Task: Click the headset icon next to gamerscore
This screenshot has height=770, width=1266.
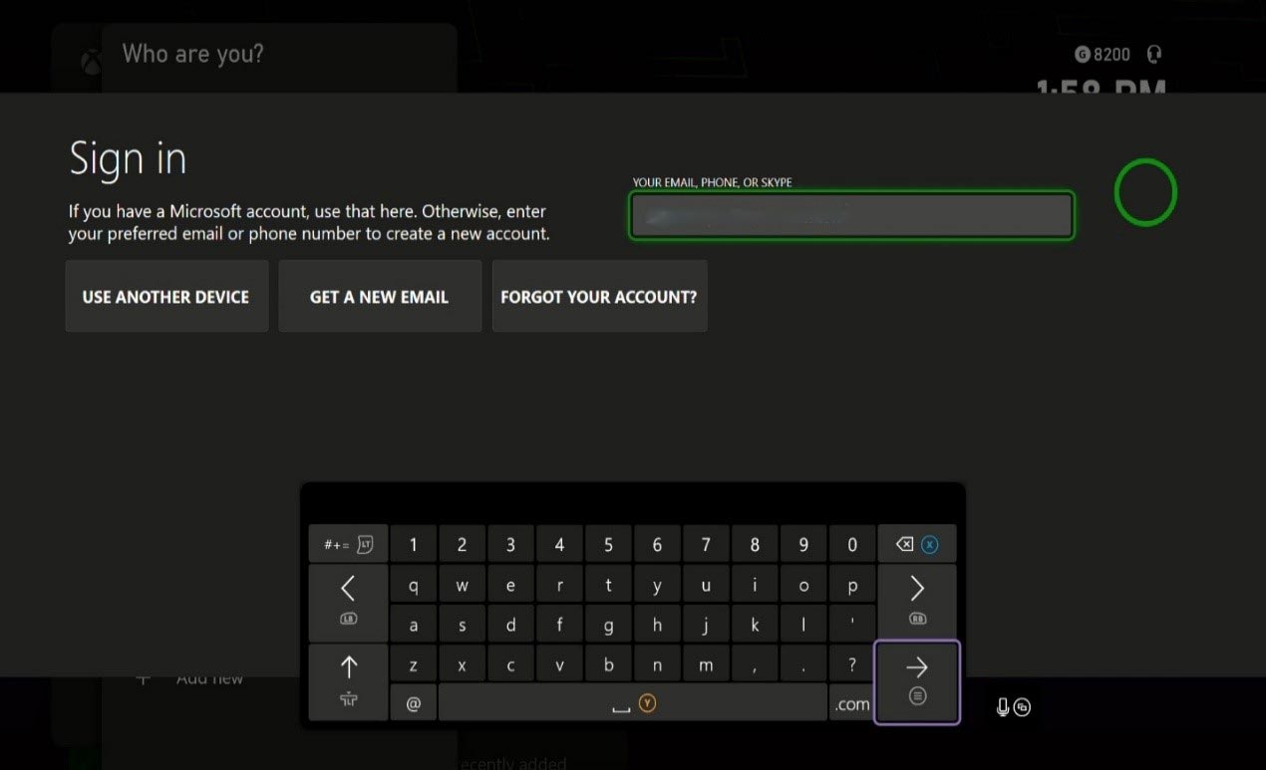Action: click(1153, 55)
